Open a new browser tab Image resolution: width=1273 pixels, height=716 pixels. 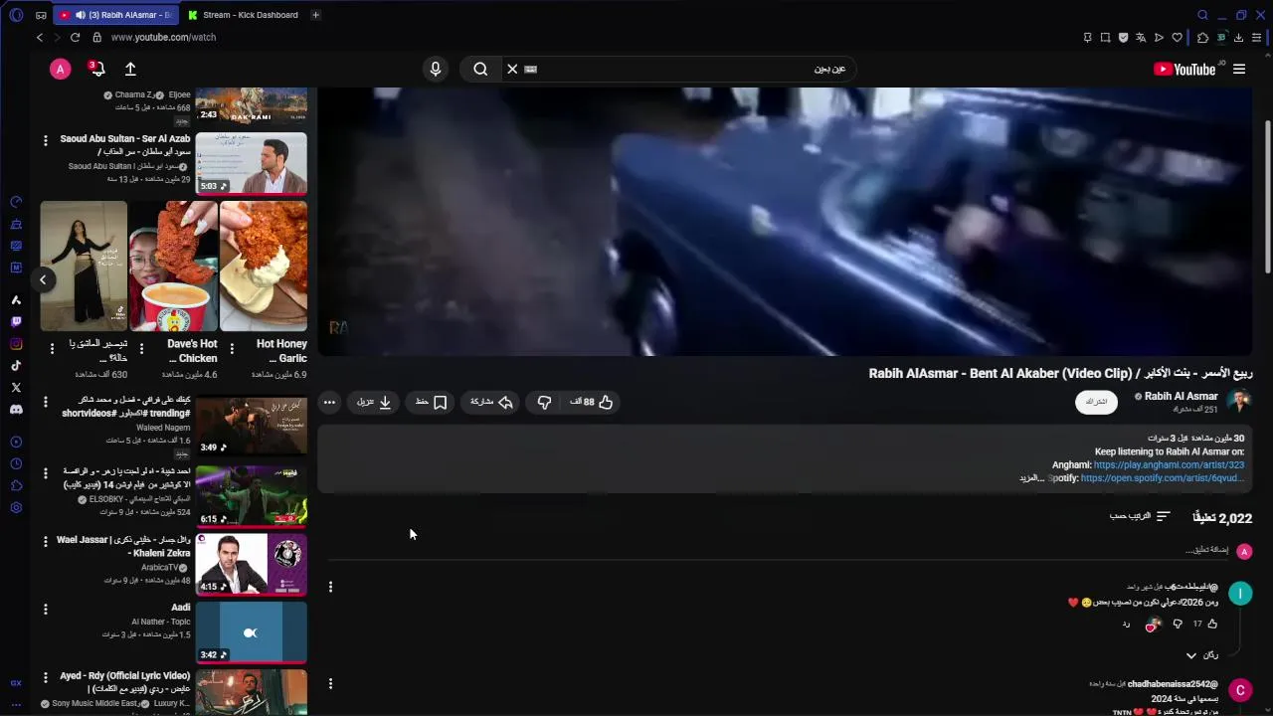click(x=315, y=15)
